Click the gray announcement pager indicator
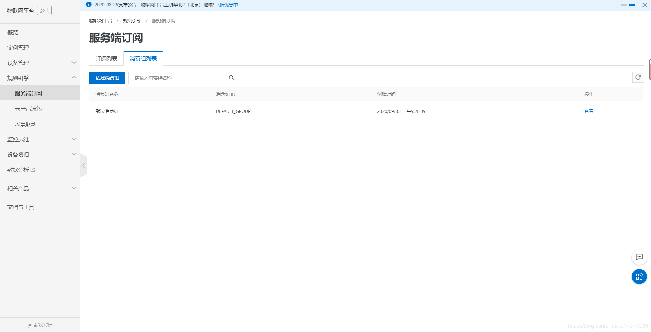 [x=624, y=5]
